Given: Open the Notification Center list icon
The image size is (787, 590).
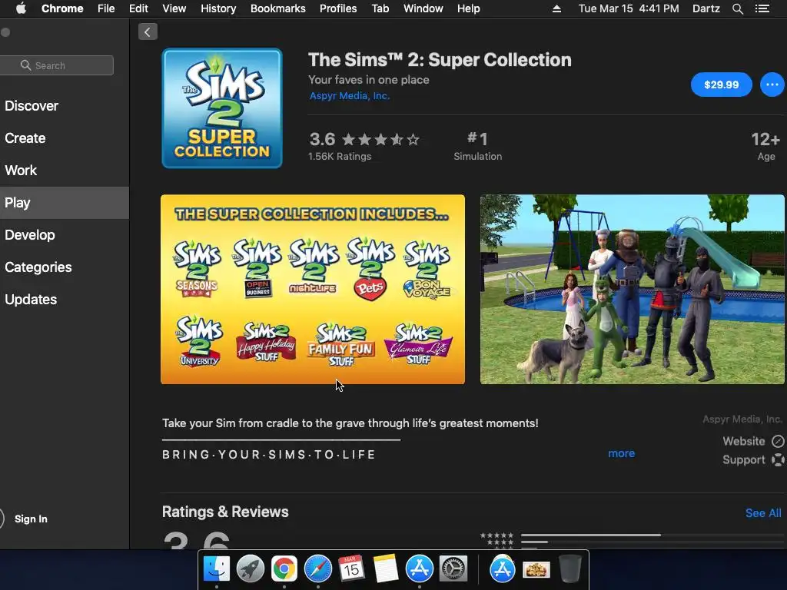Looking at the screenshot, I should point(762,8).
